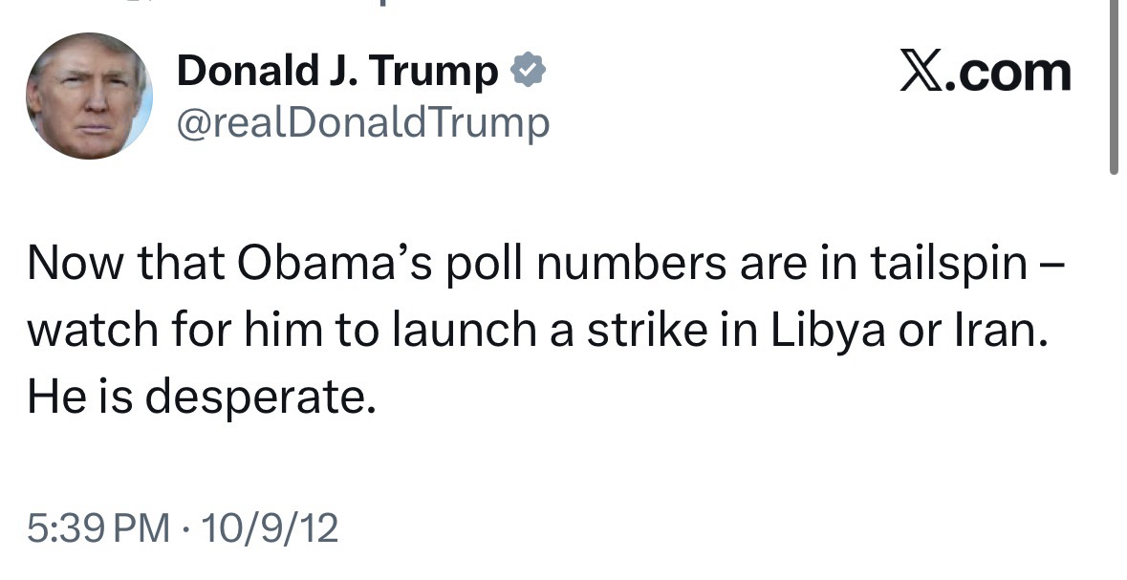1127x580 pixels.
Task: Open the round profile picture avatar
Action: [89, 96]
